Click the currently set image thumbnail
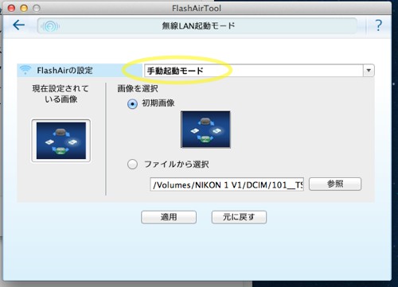 click(61, 141)
